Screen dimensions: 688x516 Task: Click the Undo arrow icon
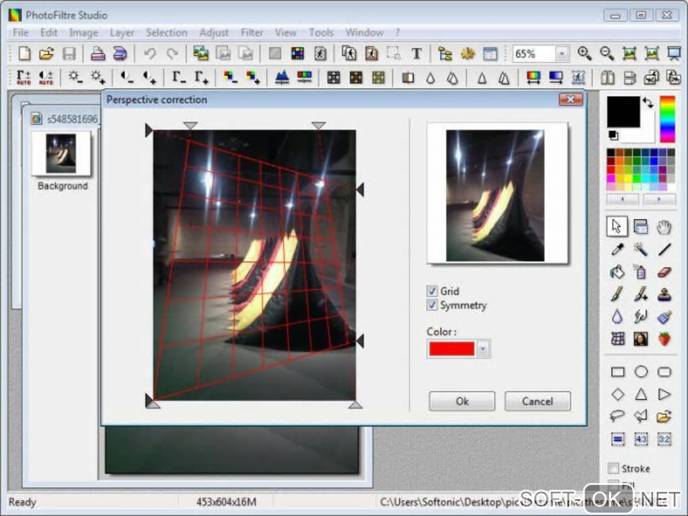click(150, 54)
